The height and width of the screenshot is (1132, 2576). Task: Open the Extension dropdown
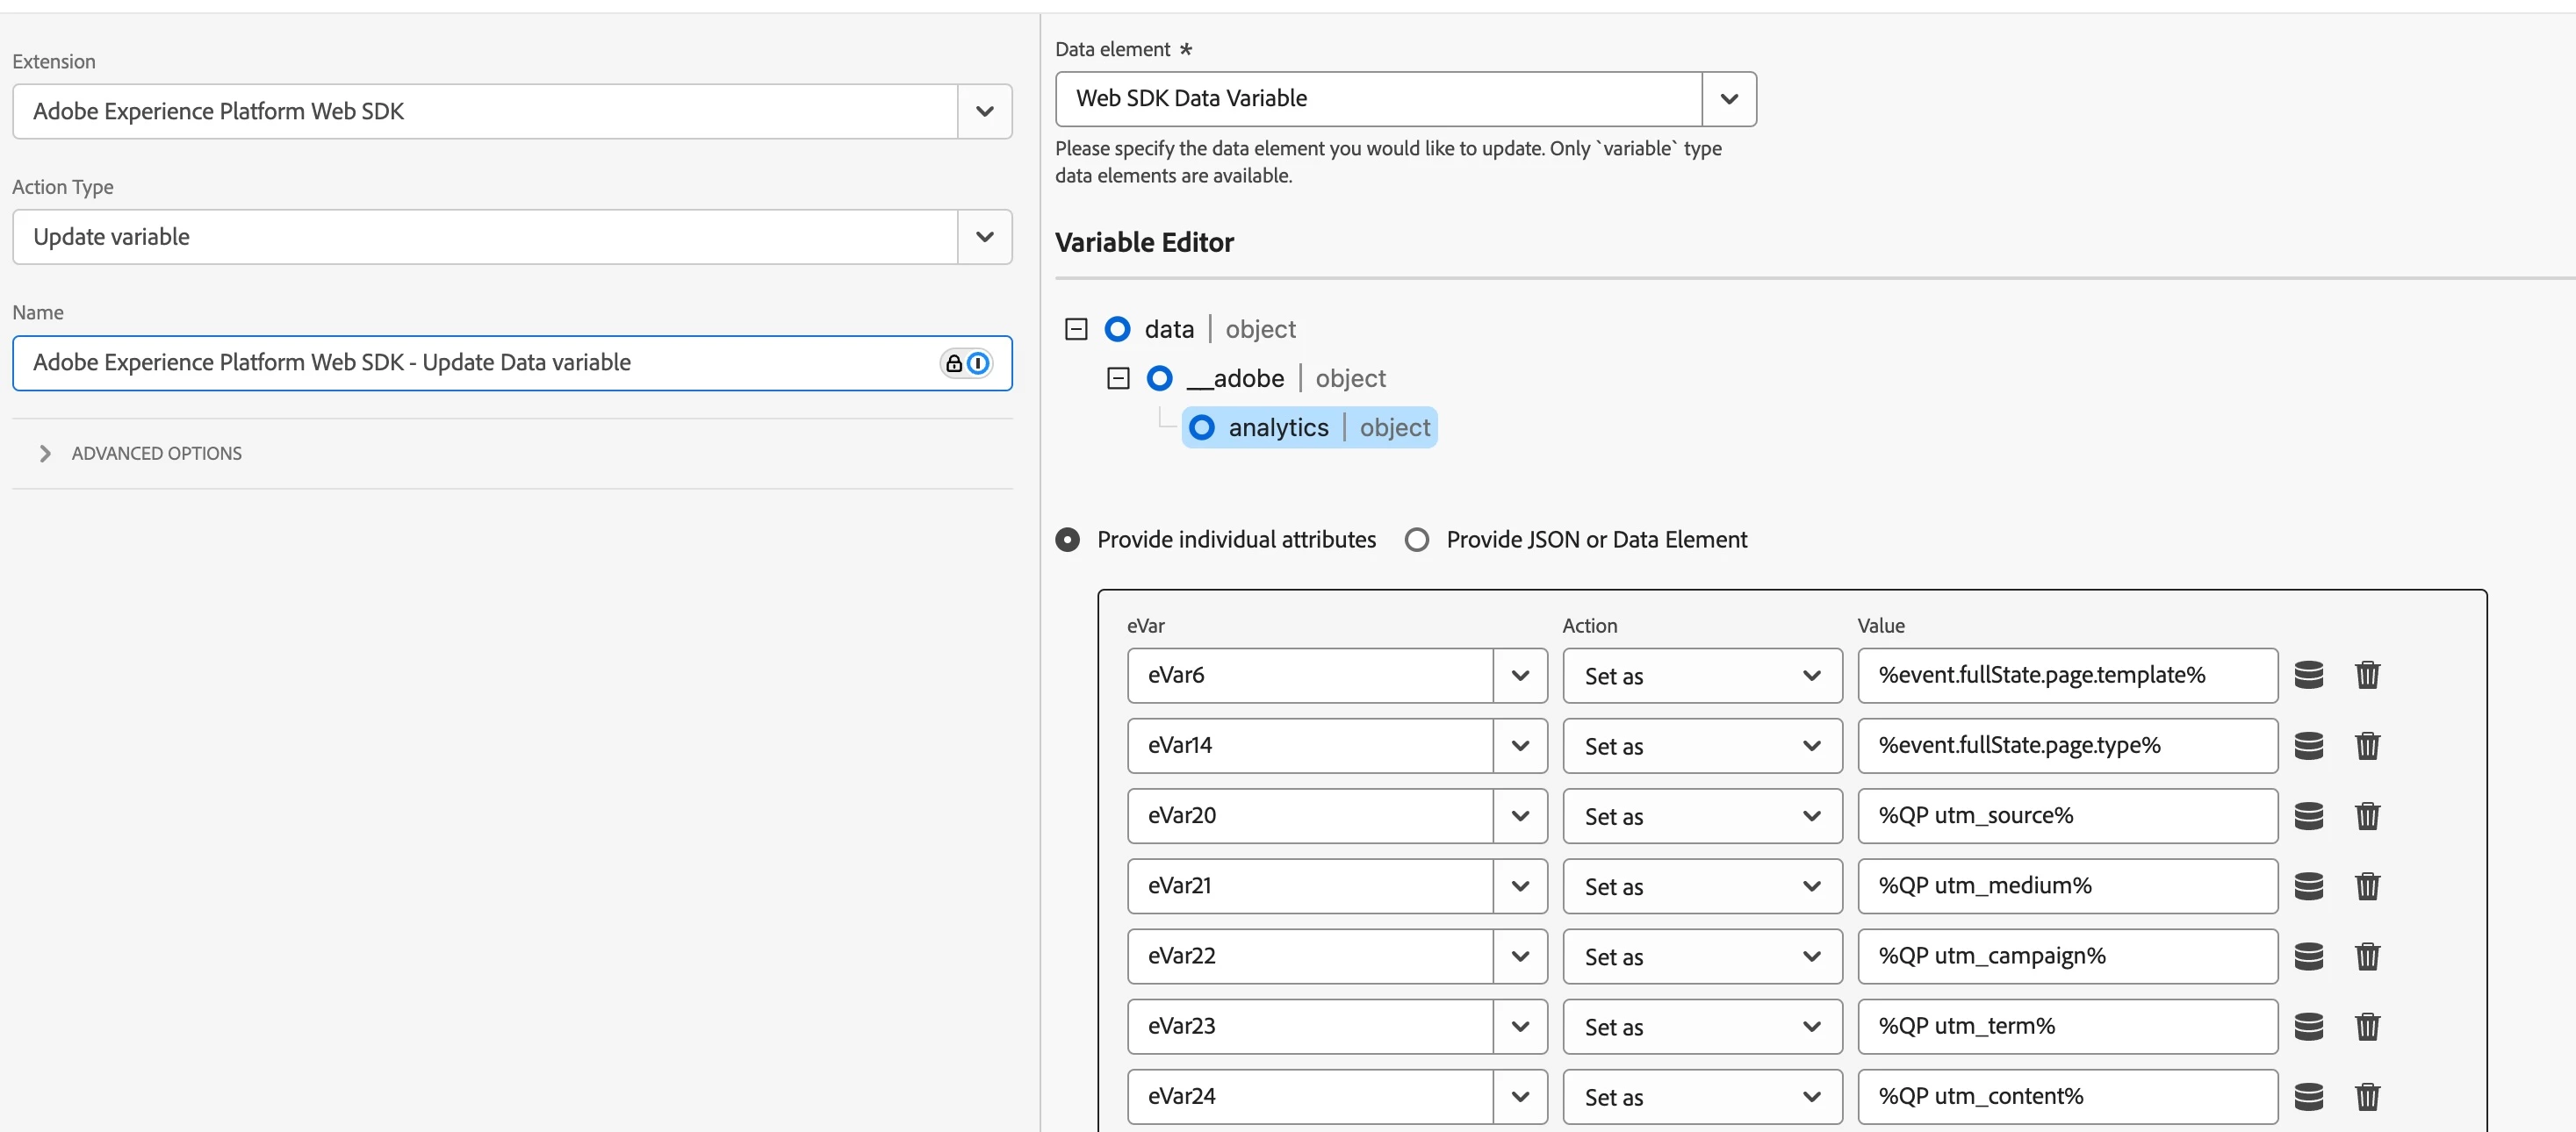[x=984, y=111]
